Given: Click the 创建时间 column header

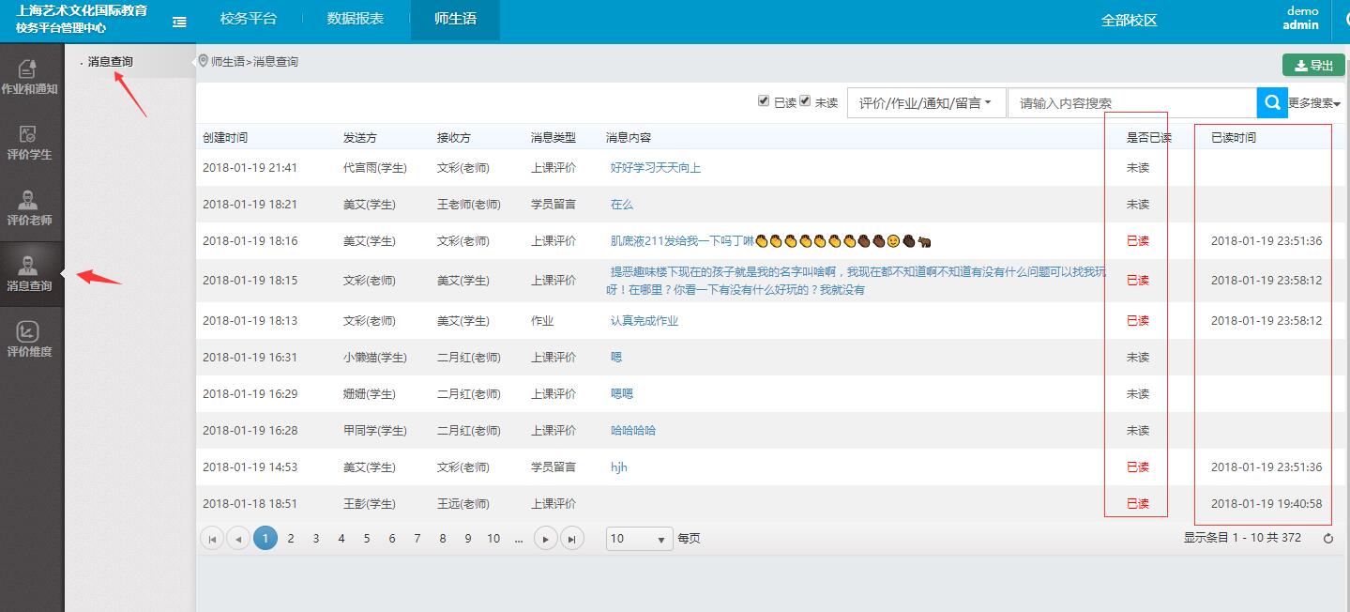Looking at the screenshot, I should pos(225,138).
